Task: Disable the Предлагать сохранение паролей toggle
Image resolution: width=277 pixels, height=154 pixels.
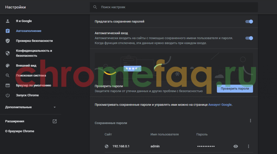Action: tap(249, 22)
